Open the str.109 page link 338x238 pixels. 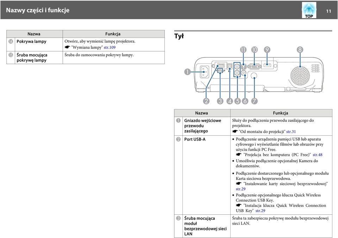(x=109, y=47)
